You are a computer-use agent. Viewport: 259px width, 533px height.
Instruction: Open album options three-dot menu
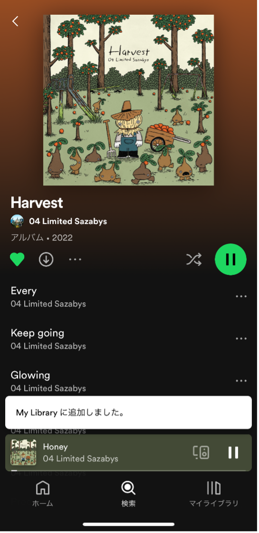[x=75, y=260]
